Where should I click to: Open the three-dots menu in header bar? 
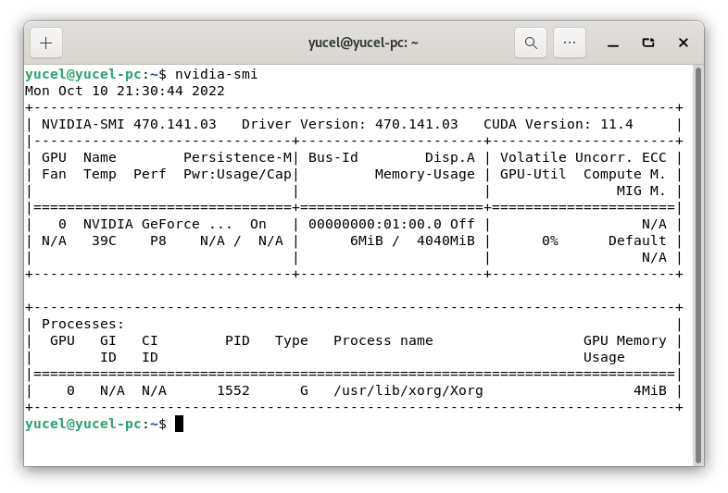(570, 43)
